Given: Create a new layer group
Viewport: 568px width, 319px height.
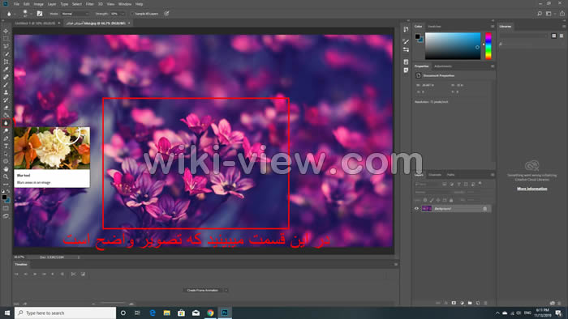Looking at the screenshot, I should (470, 303).
